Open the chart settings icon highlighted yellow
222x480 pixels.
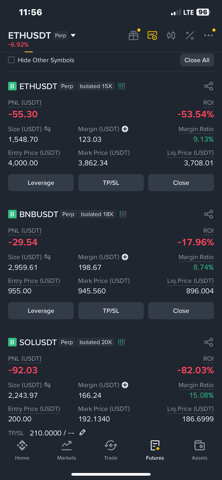(x=152, y=35)
